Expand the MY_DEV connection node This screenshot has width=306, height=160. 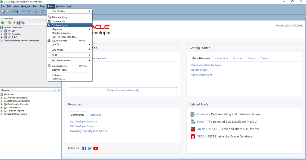(1, 31)
